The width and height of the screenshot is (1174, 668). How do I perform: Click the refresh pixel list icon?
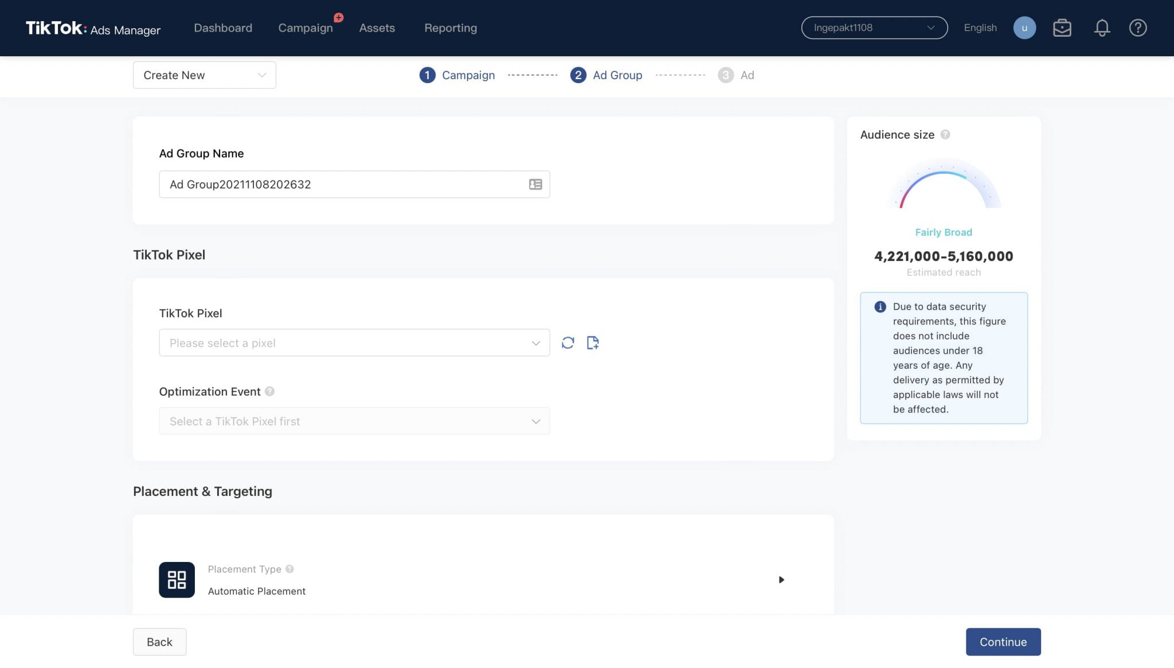[x=568, y=343]
